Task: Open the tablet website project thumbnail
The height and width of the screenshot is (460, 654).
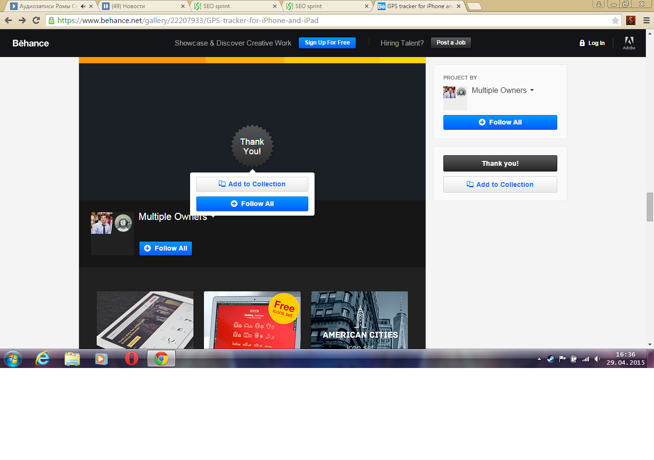Action: coord(145,320)
